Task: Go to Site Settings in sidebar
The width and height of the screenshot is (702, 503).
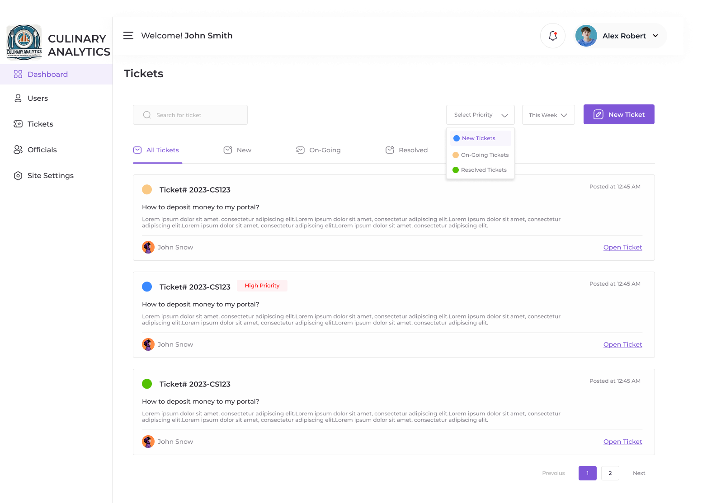Action: 50,175
